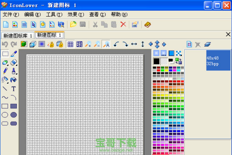
Task: Toggle the grid display button
Action: pyautogui.click(x=70, y=44)
